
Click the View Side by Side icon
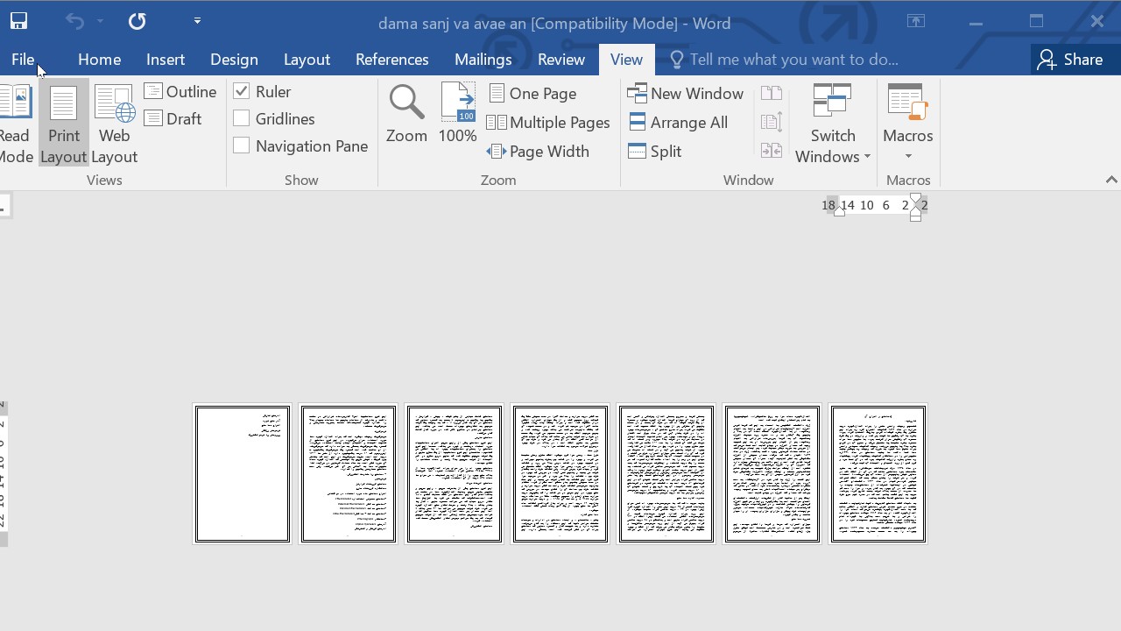click(772, 93)
